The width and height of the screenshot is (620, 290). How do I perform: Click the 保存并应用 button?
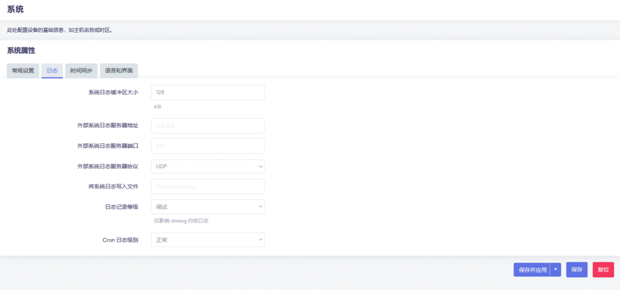pyautogui.click(x=531, y=269)
